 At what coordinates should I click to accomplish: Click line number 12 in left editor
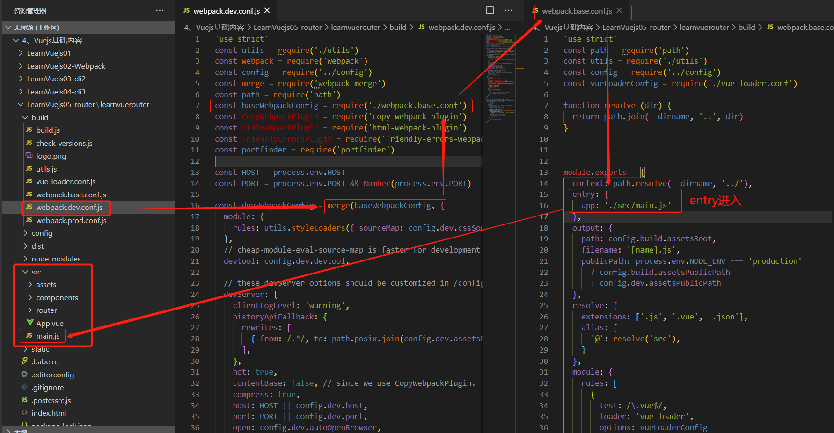coord(195,161)
